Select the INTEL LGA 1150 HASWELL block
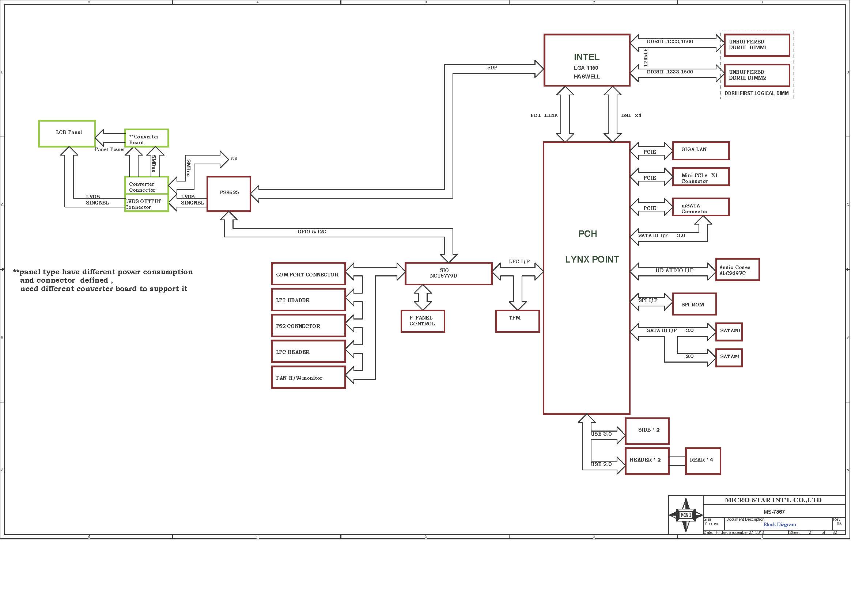The height and width of the screenshot is (604, 855). click(x=587, y=60)
